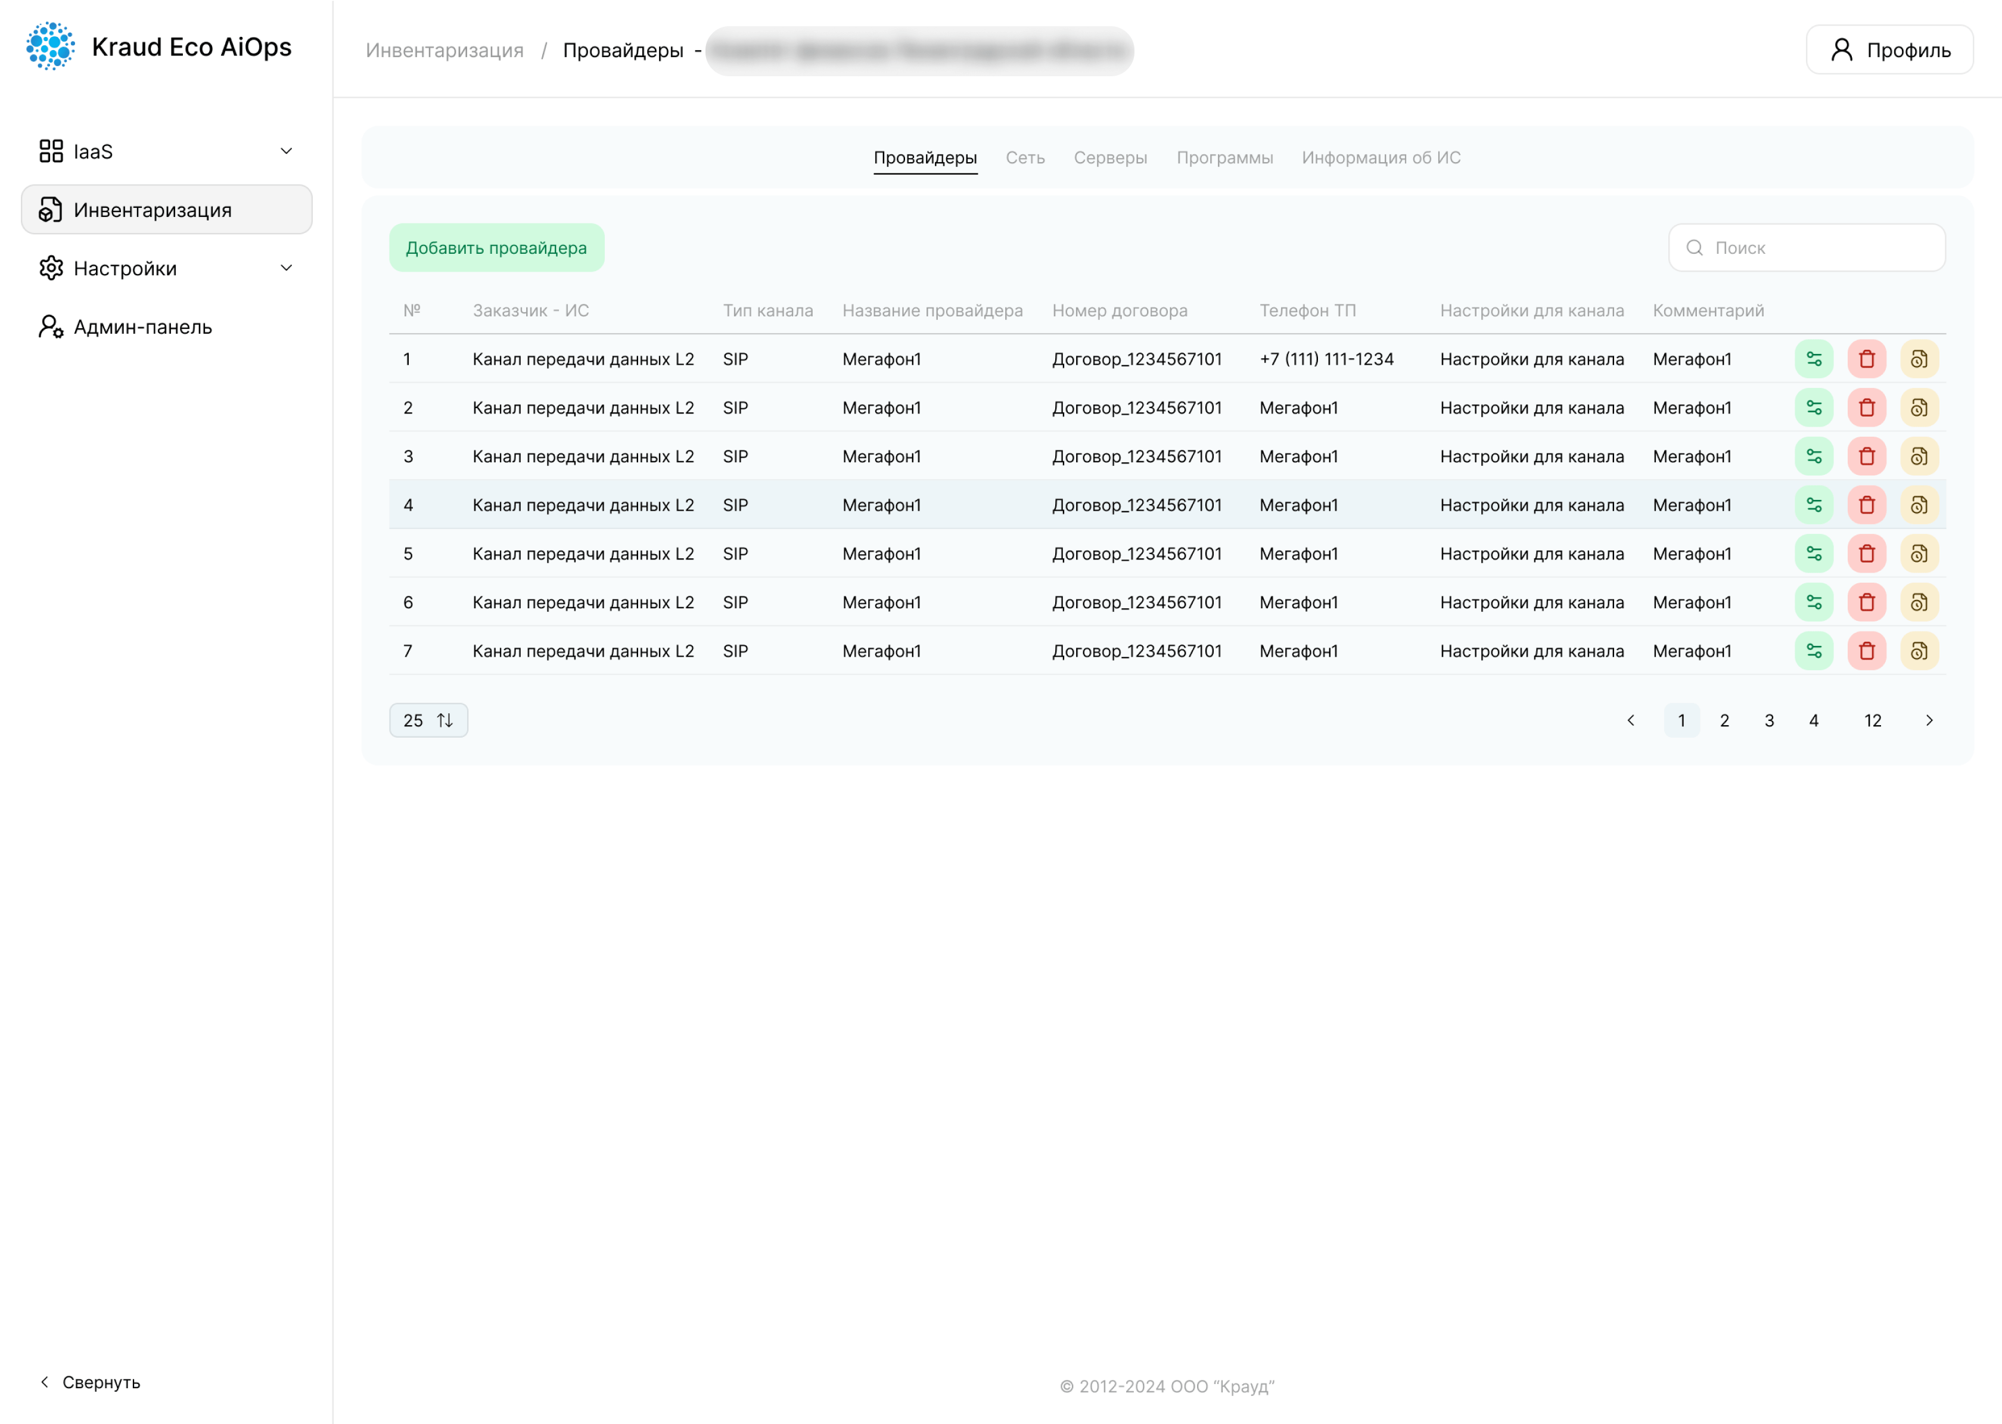Click the Admin panel user-gear icon
2002x1424 pixels.
51,327
